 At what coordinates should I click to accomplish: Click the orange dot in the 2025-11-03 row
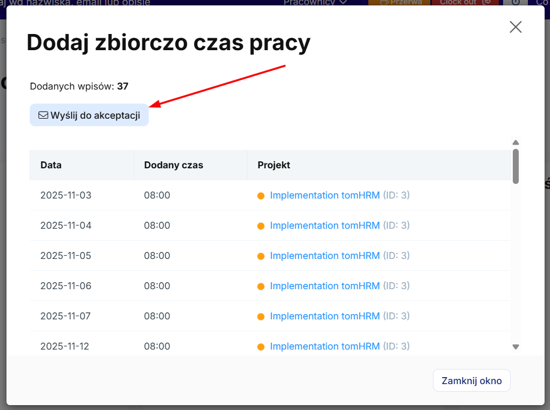click(261, 196)
